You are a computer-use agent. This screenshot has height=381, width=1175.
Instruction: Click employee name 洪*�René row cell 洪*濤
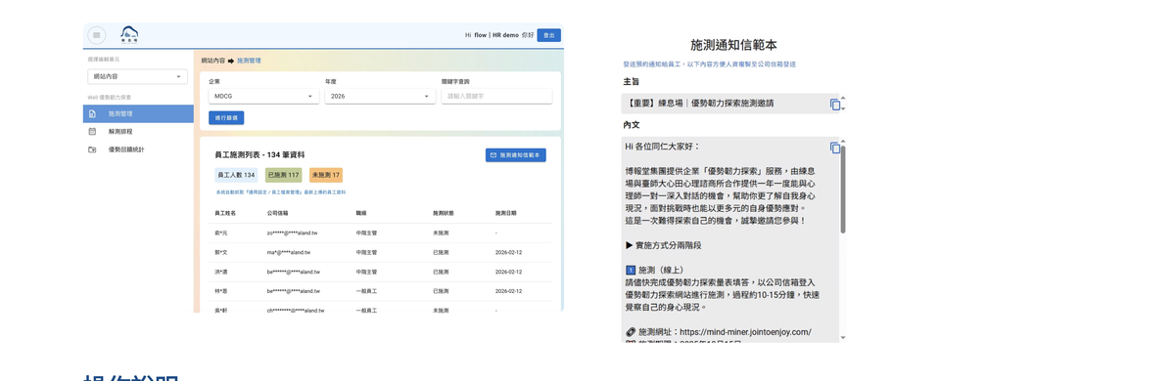coord(221,272)
